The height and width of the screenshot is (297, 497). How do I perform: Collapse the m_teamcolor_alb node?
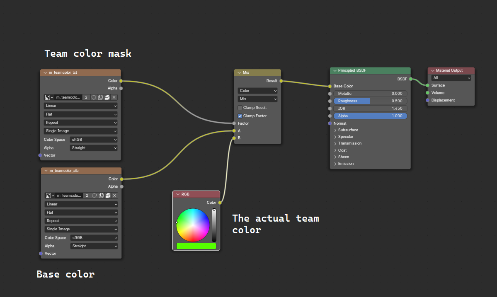coord(46,171)
